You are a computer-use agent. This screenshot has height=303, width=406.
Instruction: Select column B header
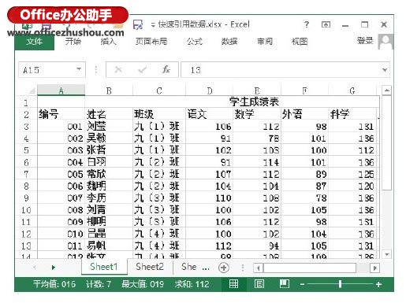[109, 91]
